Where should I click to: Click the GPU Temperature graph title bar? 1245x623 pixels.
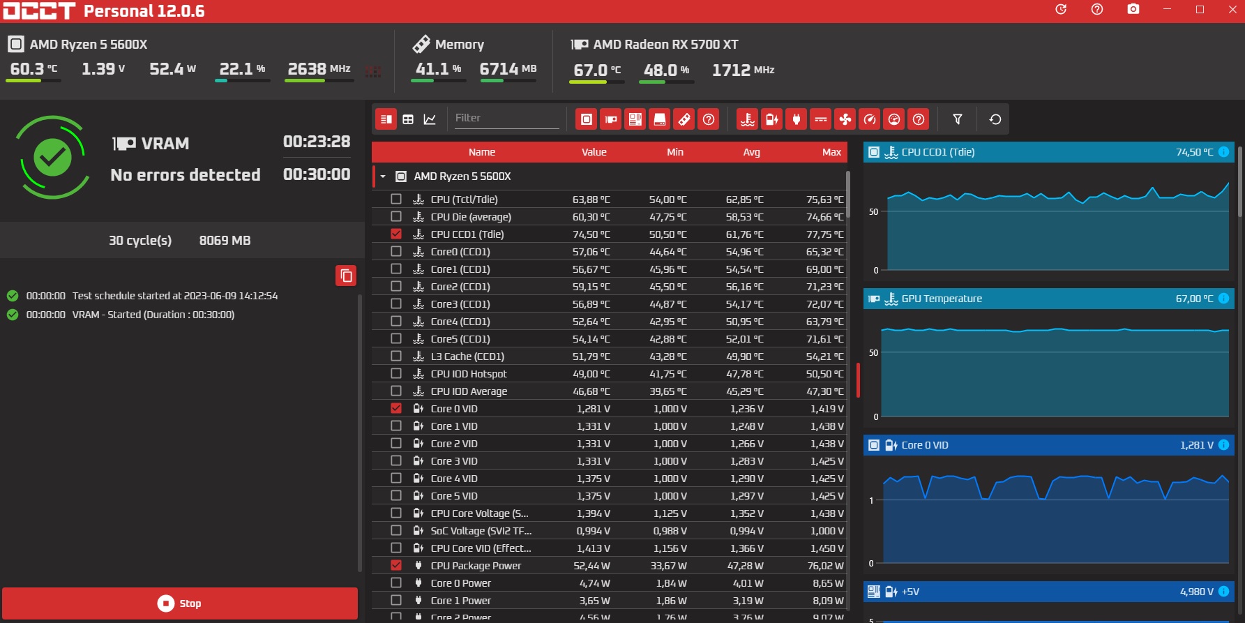pyautogui.click(x=1049, y=299)
